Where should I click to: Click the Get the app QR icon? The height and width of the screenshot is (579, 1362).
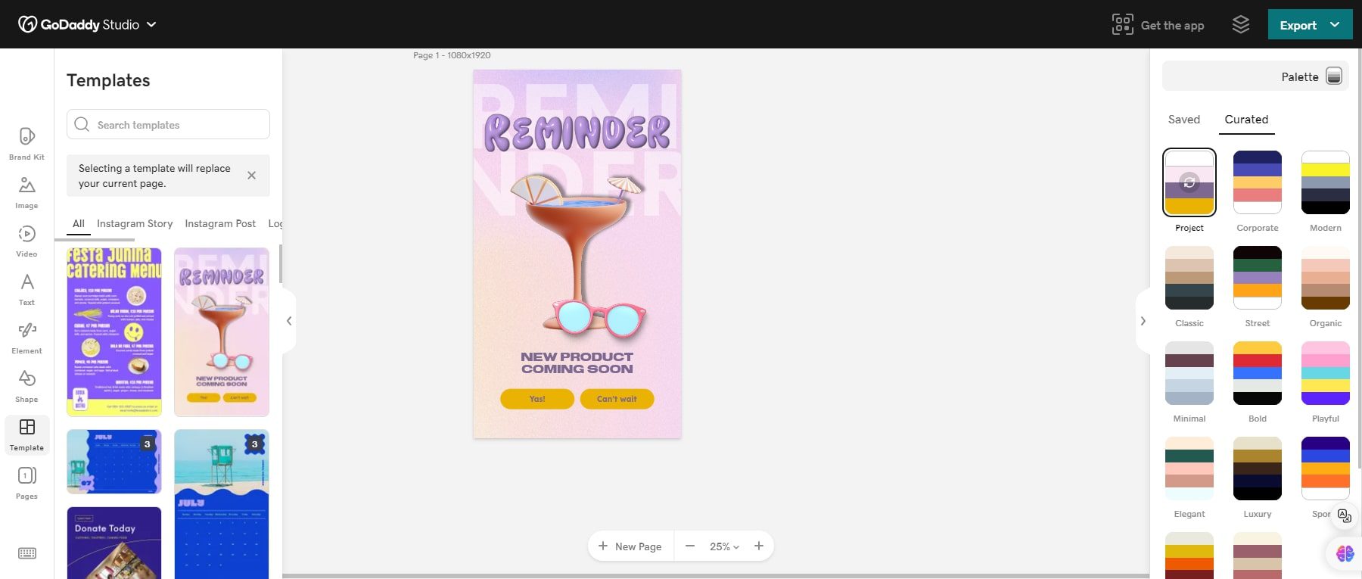point(1122,24)
